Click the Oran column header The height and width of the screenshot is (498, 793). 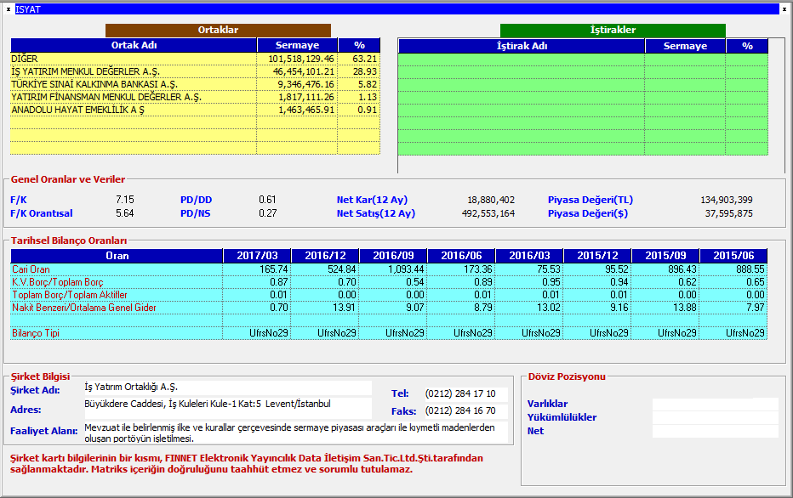click(117, 256)
